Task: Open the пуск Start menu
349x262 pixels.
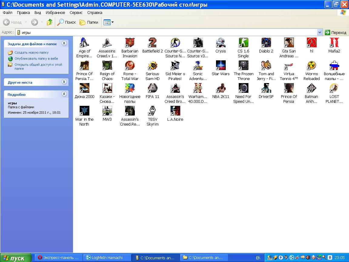Action: point(16,258)
